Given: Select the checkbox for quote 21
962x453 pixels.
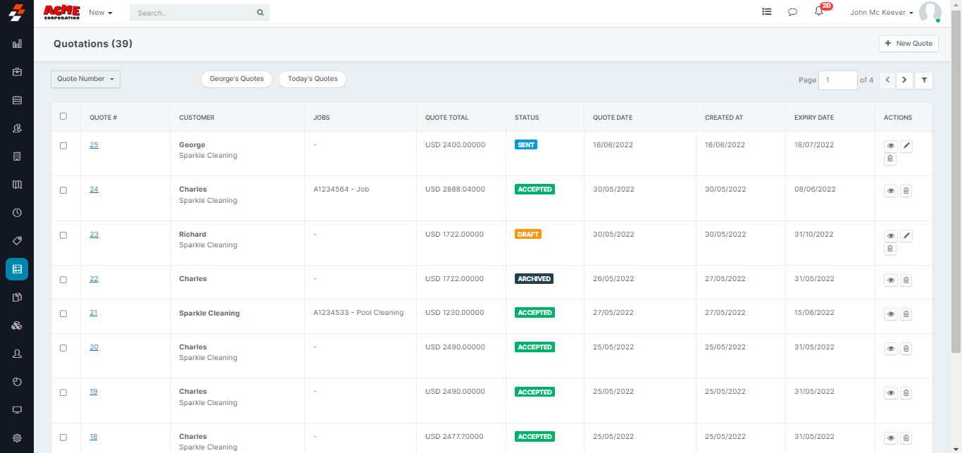Looking at the screenshot, I should coord(63,314).
